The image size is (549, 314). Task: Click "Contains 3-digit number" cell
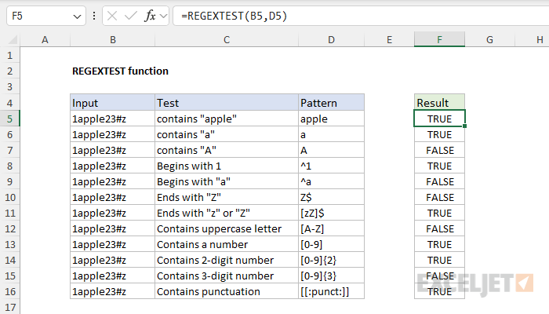[227, 276]
